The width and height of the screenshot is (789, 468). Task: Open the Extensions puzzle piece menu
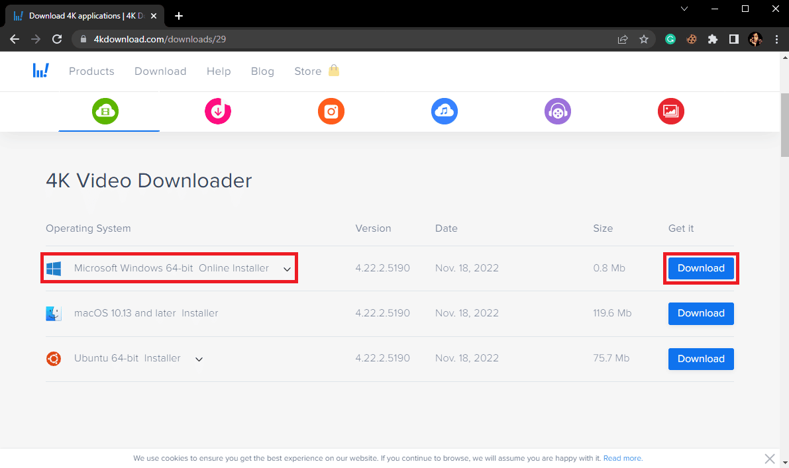713,39
